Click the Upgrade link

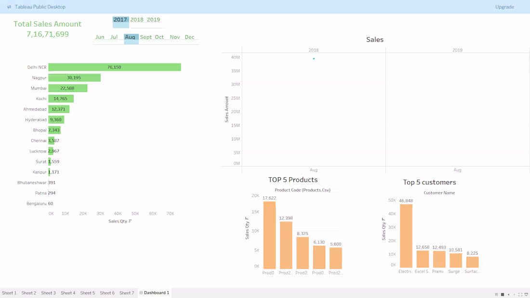coord(504,7)
